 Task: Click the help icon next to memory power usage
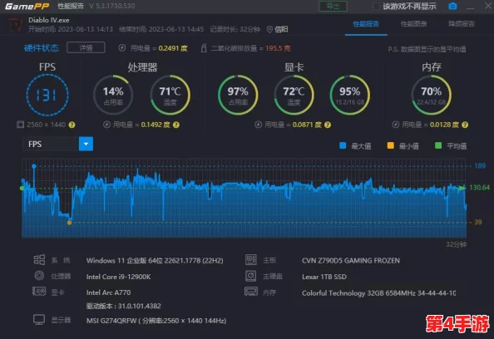point(465,125)
